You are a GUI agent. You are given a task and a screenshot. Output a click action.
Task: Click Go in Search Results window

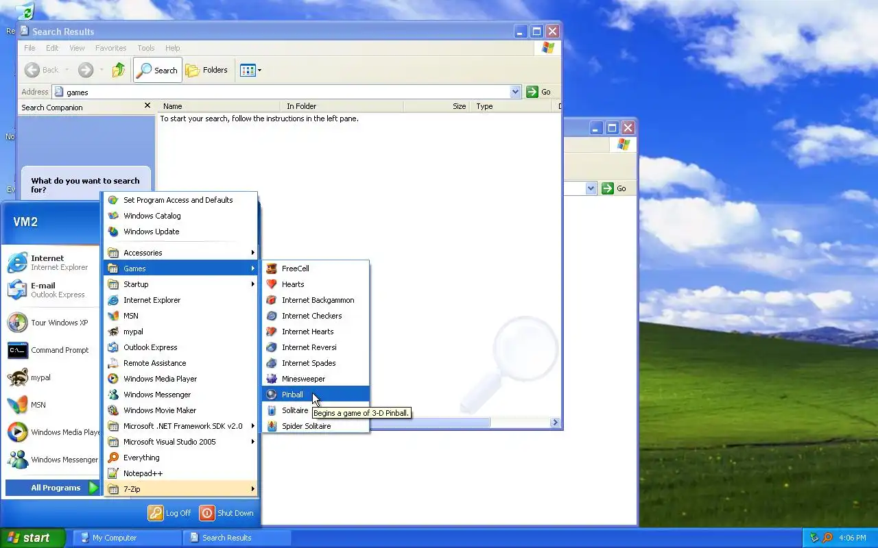click(x=538, y=92)
